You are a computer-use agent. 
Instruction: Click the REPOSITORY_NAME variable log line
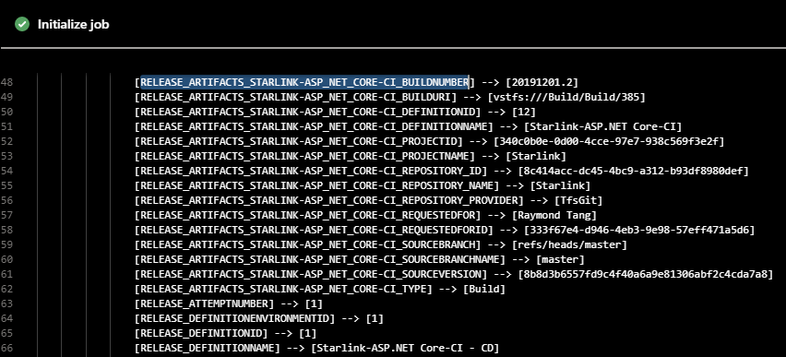click(363, 185)
